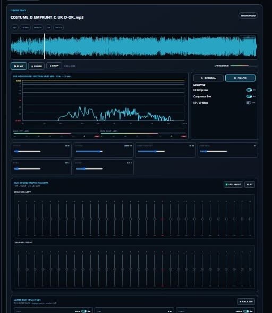Toggle the FX temps réel switch

tap(249, 90)
